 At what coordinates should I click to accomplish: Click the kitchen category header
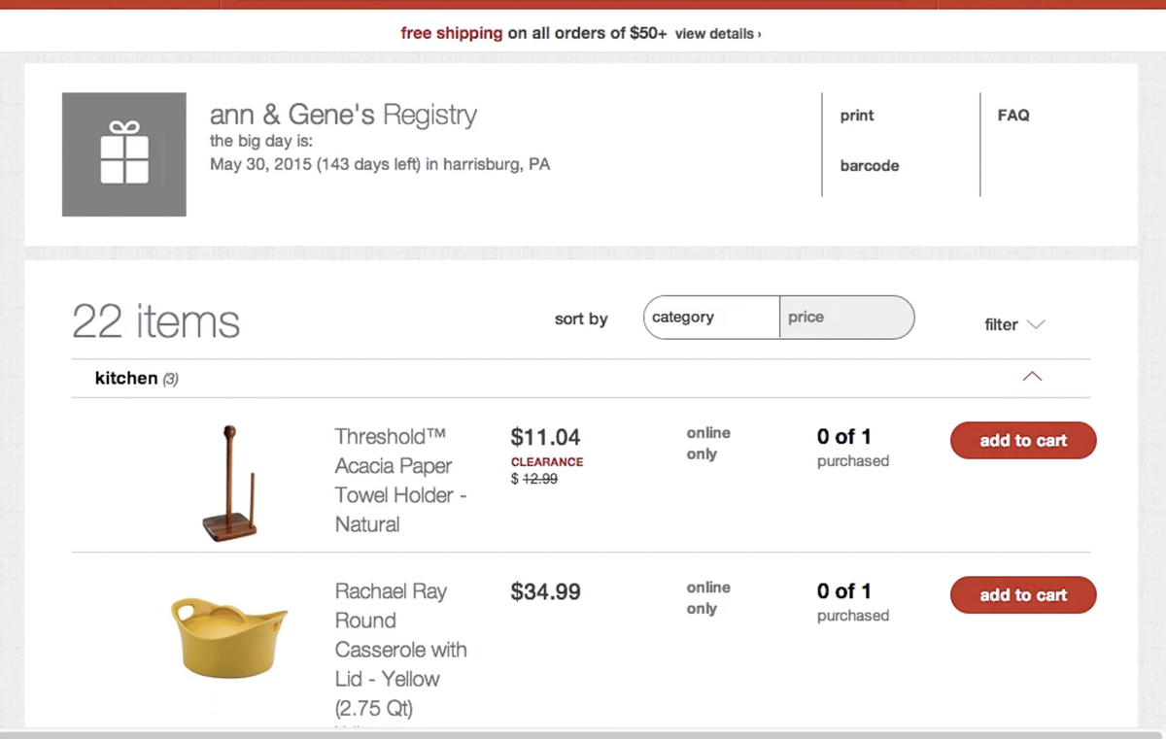point(127,379)
